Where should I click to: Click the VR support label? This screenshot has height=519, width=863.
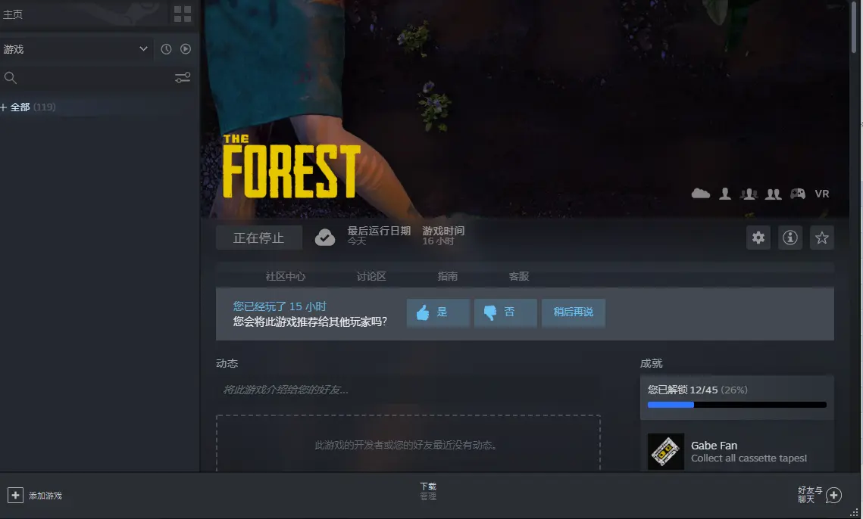tap(822, 194)
